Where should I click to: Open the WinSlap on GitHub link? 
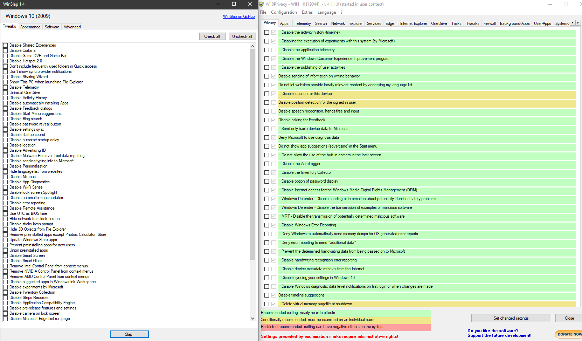[x=239, y=16]
